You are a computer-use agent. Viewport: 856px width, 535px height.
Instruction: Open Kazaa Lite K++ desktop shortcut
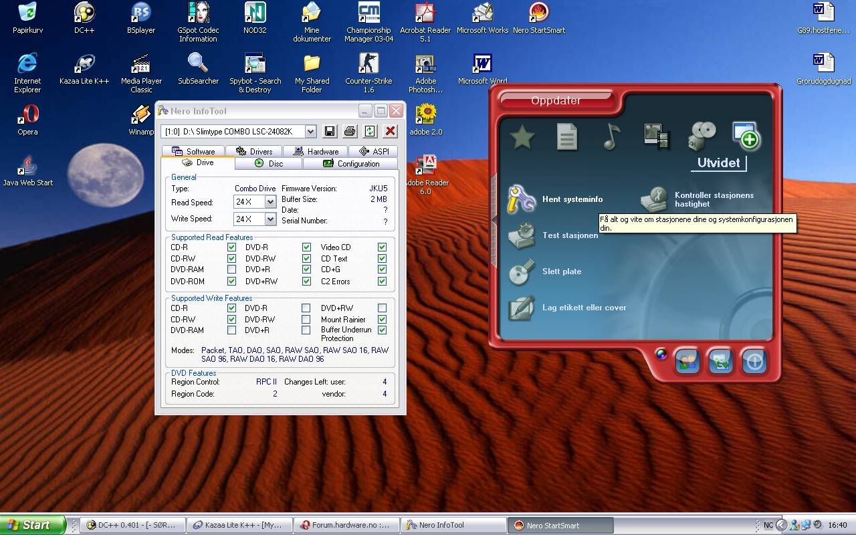tap(84, 64)
